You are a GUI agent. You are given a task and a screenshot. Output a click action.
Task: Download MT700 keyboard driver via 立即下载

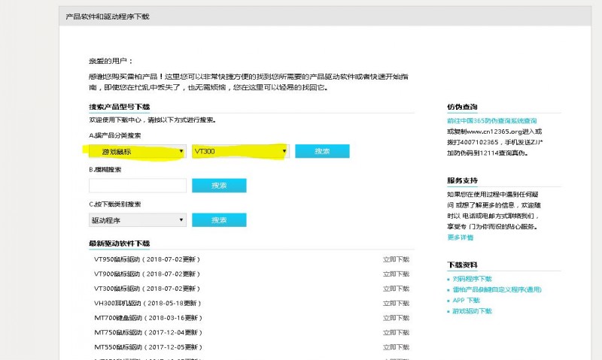(x=396, y=318)
